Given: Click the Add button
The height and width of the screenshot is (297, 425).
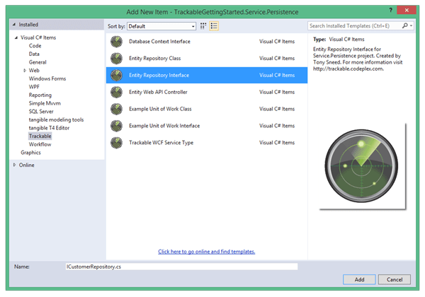Looking at the screenshot, I should (359, 279).
